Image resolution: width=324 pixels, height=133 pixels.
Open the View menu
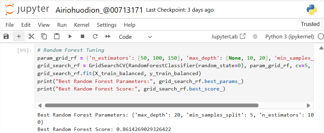click(43, 25)
